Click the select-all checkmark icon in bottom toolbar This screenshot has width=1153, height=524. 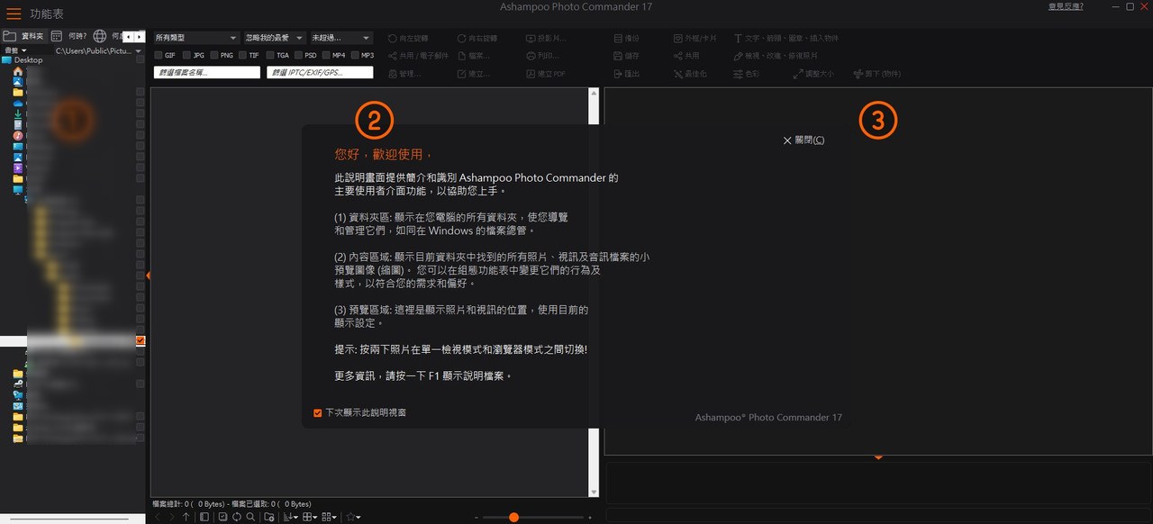(222, 517)
